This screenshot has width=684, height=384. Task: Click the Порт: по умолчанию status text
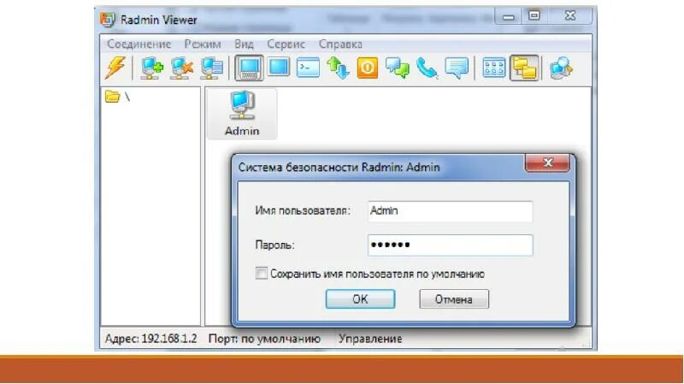264,339
